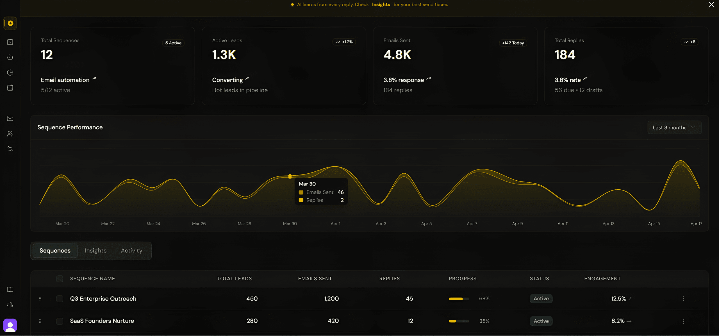This screenshot has height=336, width=719.
Task: Open the actions menu for SaaS Founders Nurture
Action: point(684,321)
